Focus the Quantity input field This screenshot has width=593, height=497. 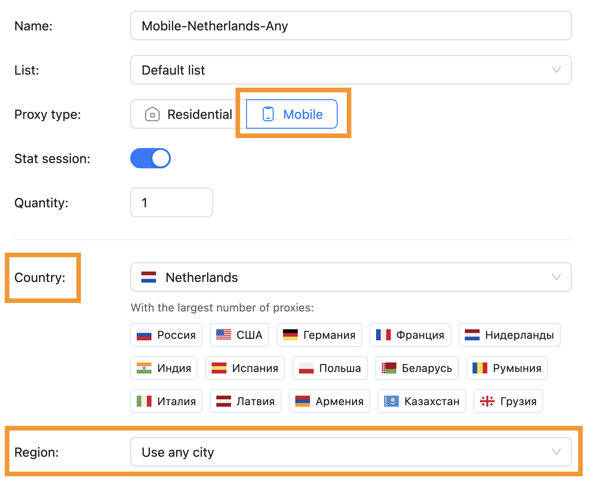click(x=171, y=203)
